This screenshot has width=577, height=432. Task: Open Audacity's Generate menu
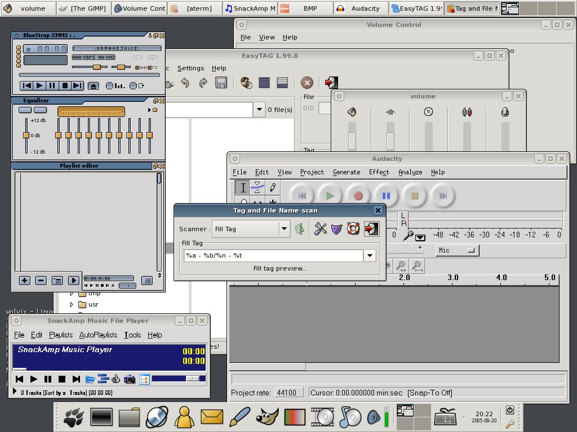pyautogui.click(x=347, y=172)
